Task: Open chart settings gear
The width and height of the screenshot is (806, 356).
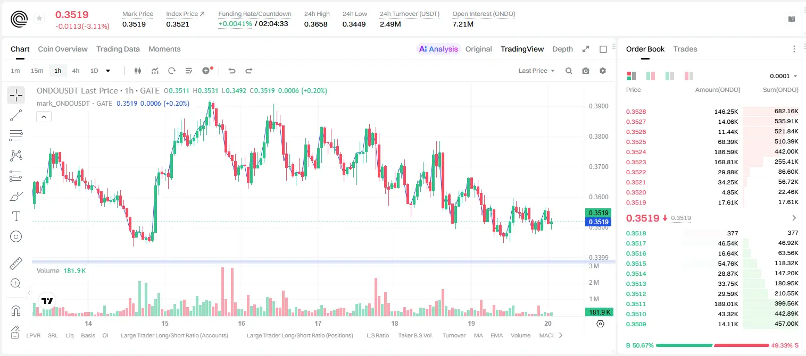Action: [603, 71]
